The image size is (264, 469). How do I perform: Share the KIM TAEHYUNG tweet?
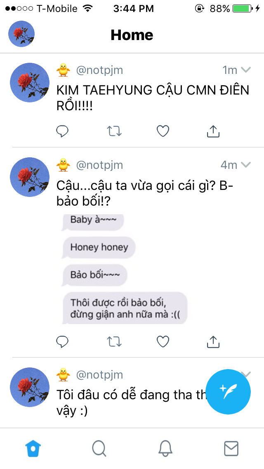pos(212,131)
